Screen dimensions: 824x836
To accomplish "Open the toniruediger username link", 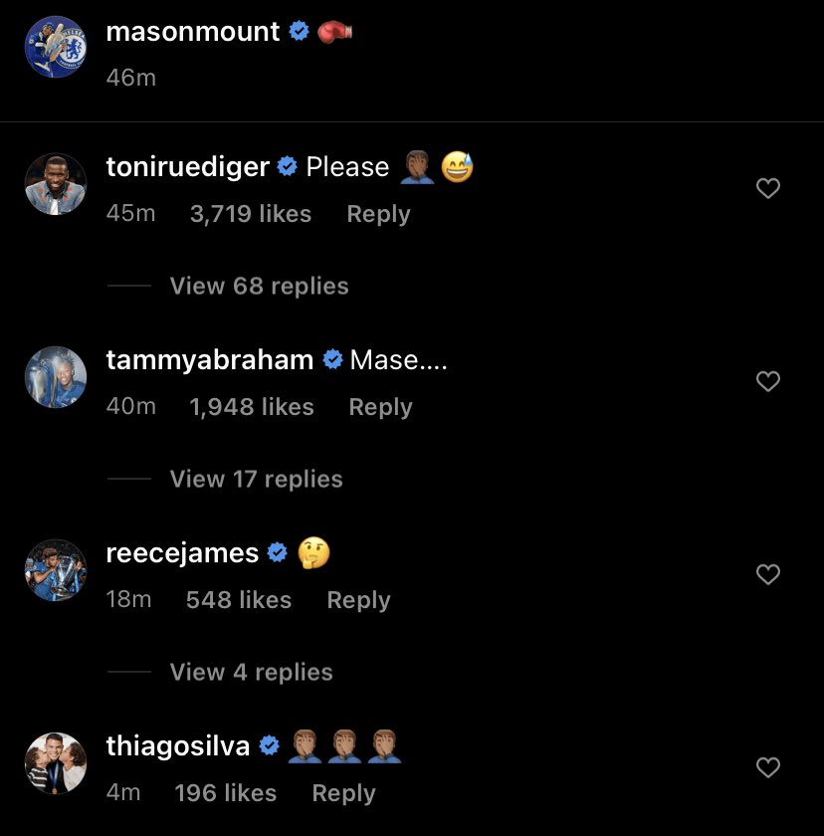I will [187, 167].
